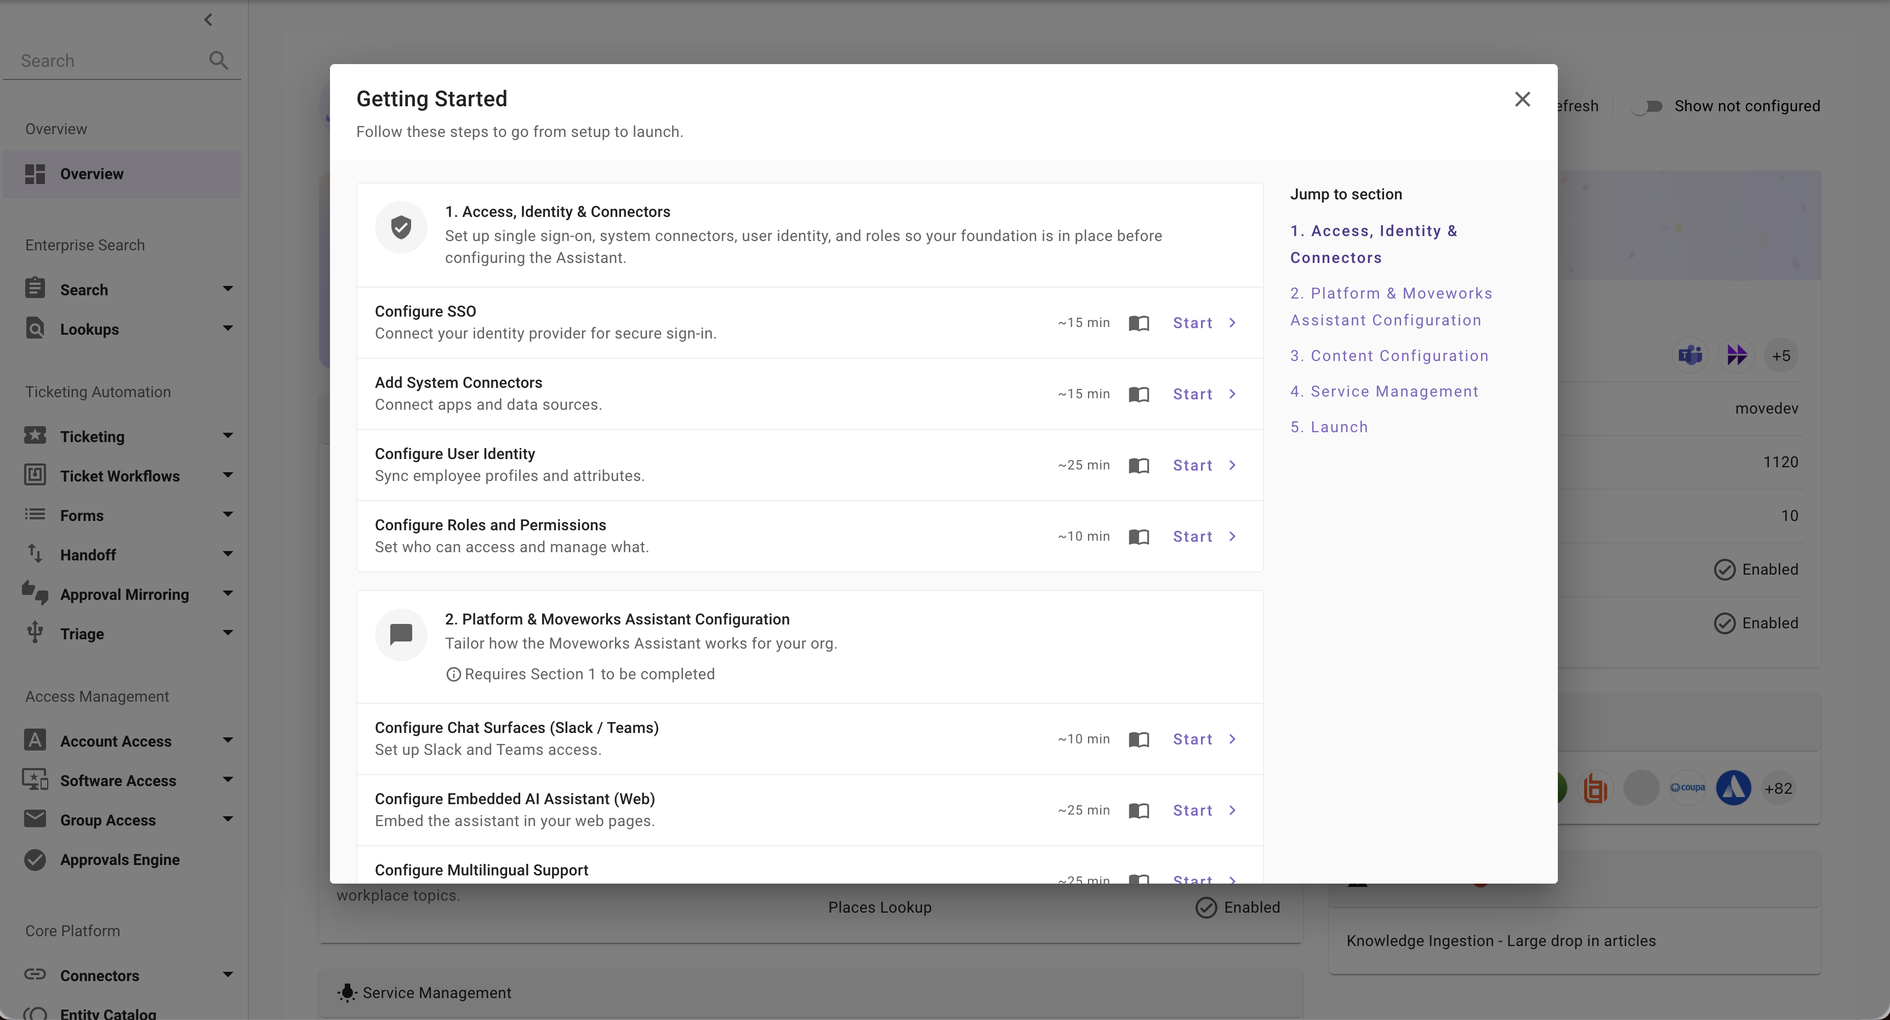Start the Add System Connectors step
1890x1020 pixels.
coord(1205,394)
